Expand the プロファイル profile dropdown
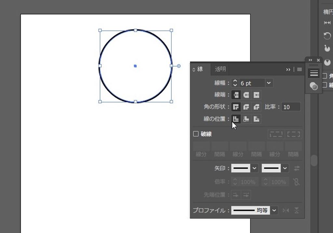 coord(274,211)
